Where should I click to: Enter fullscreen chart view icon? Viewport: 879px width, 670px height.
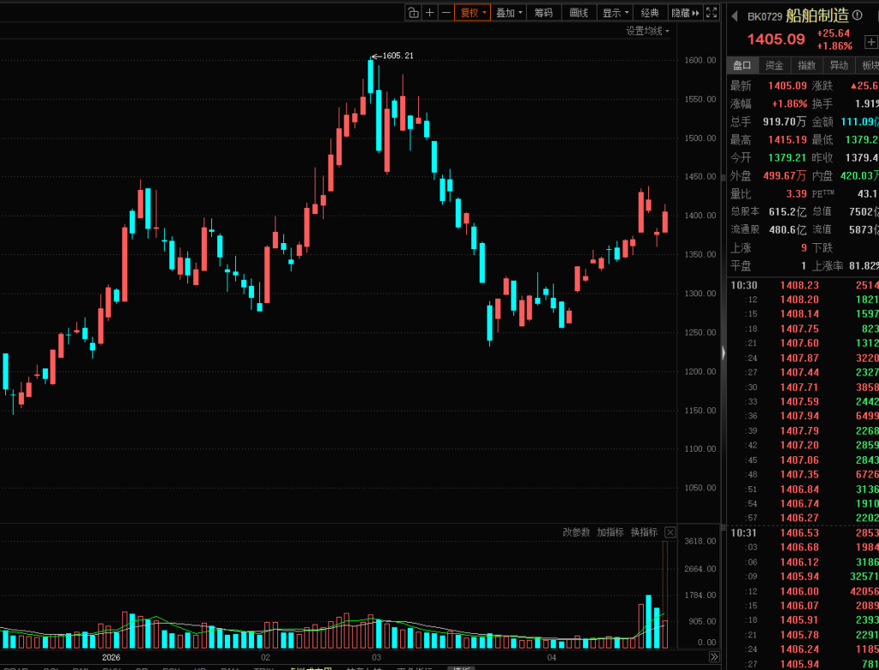coord(712,13)
